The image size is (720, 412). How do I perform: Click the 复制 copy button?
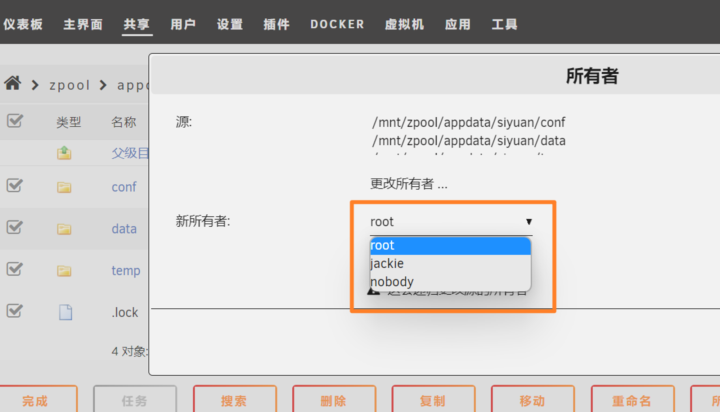pos(433,399)
